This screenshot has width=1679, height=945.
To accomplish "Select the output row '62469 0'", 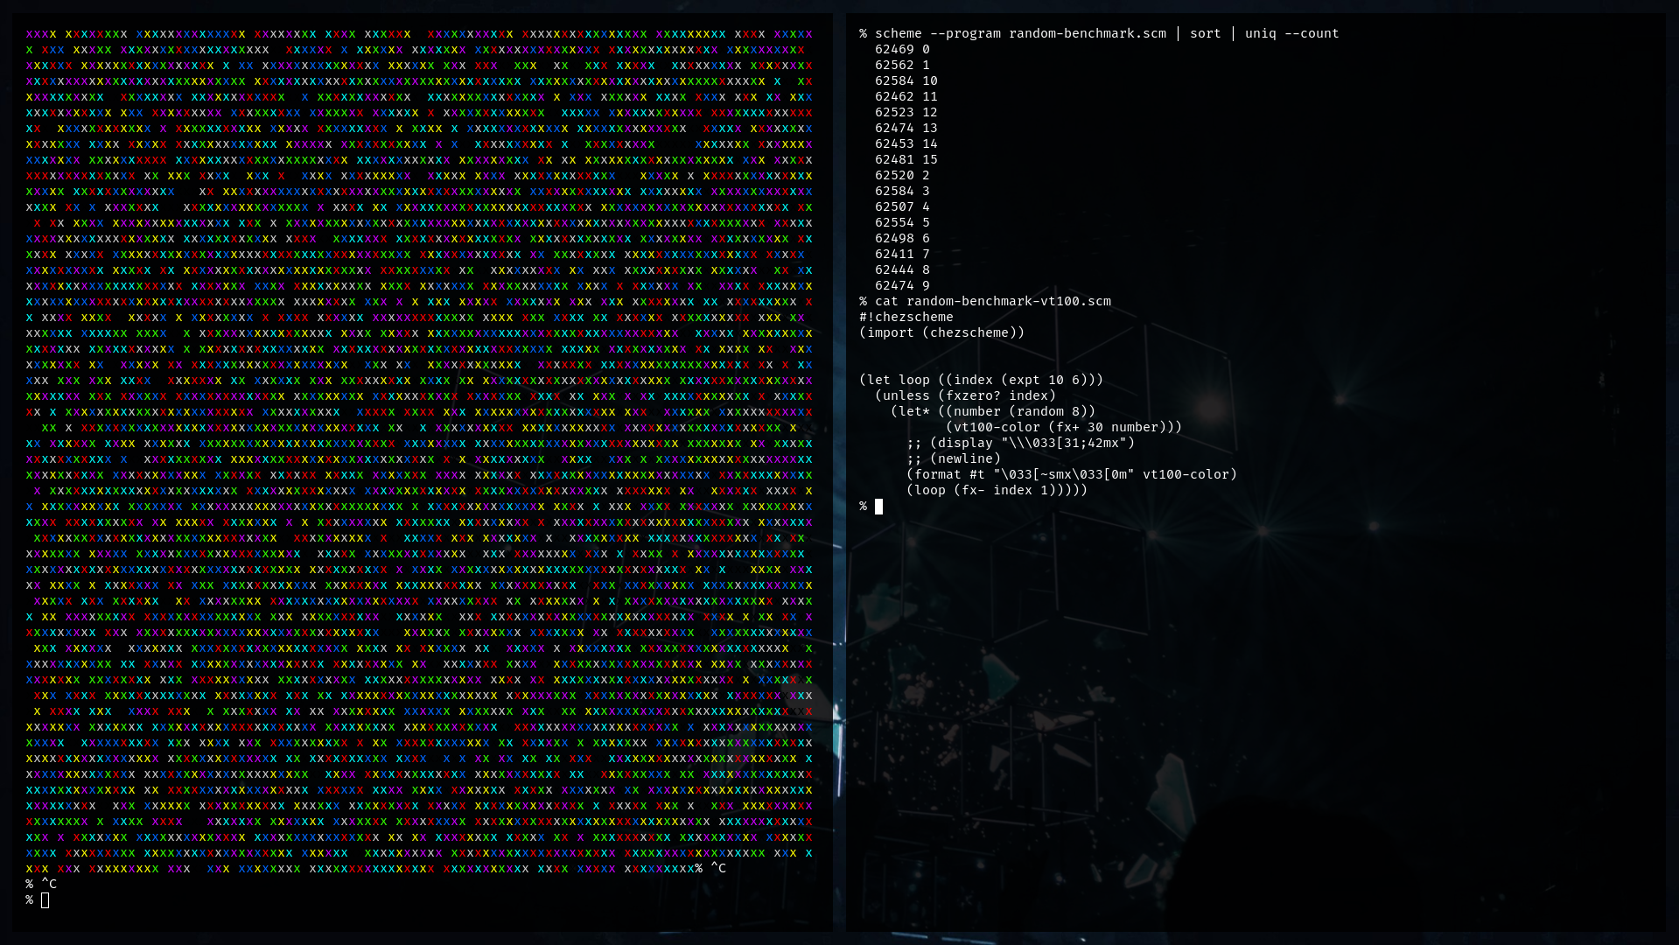I will 902,49.
